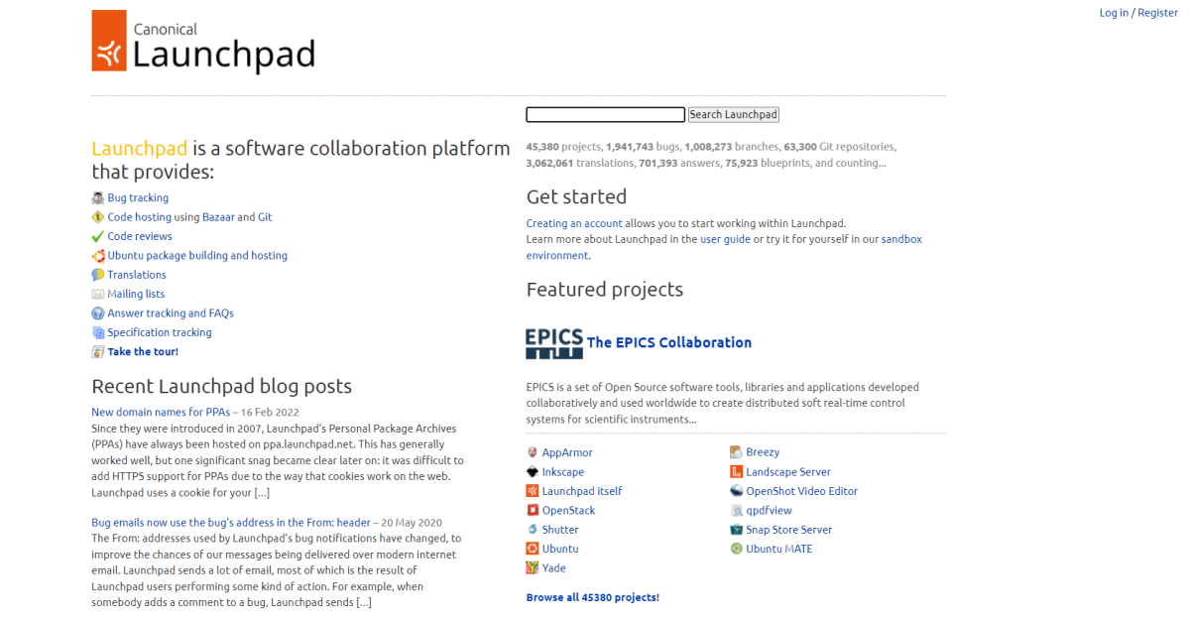1190x621 pixels.
Task: Open Ubuntu package building and hosting link
Action: click(x=197, y=256)
